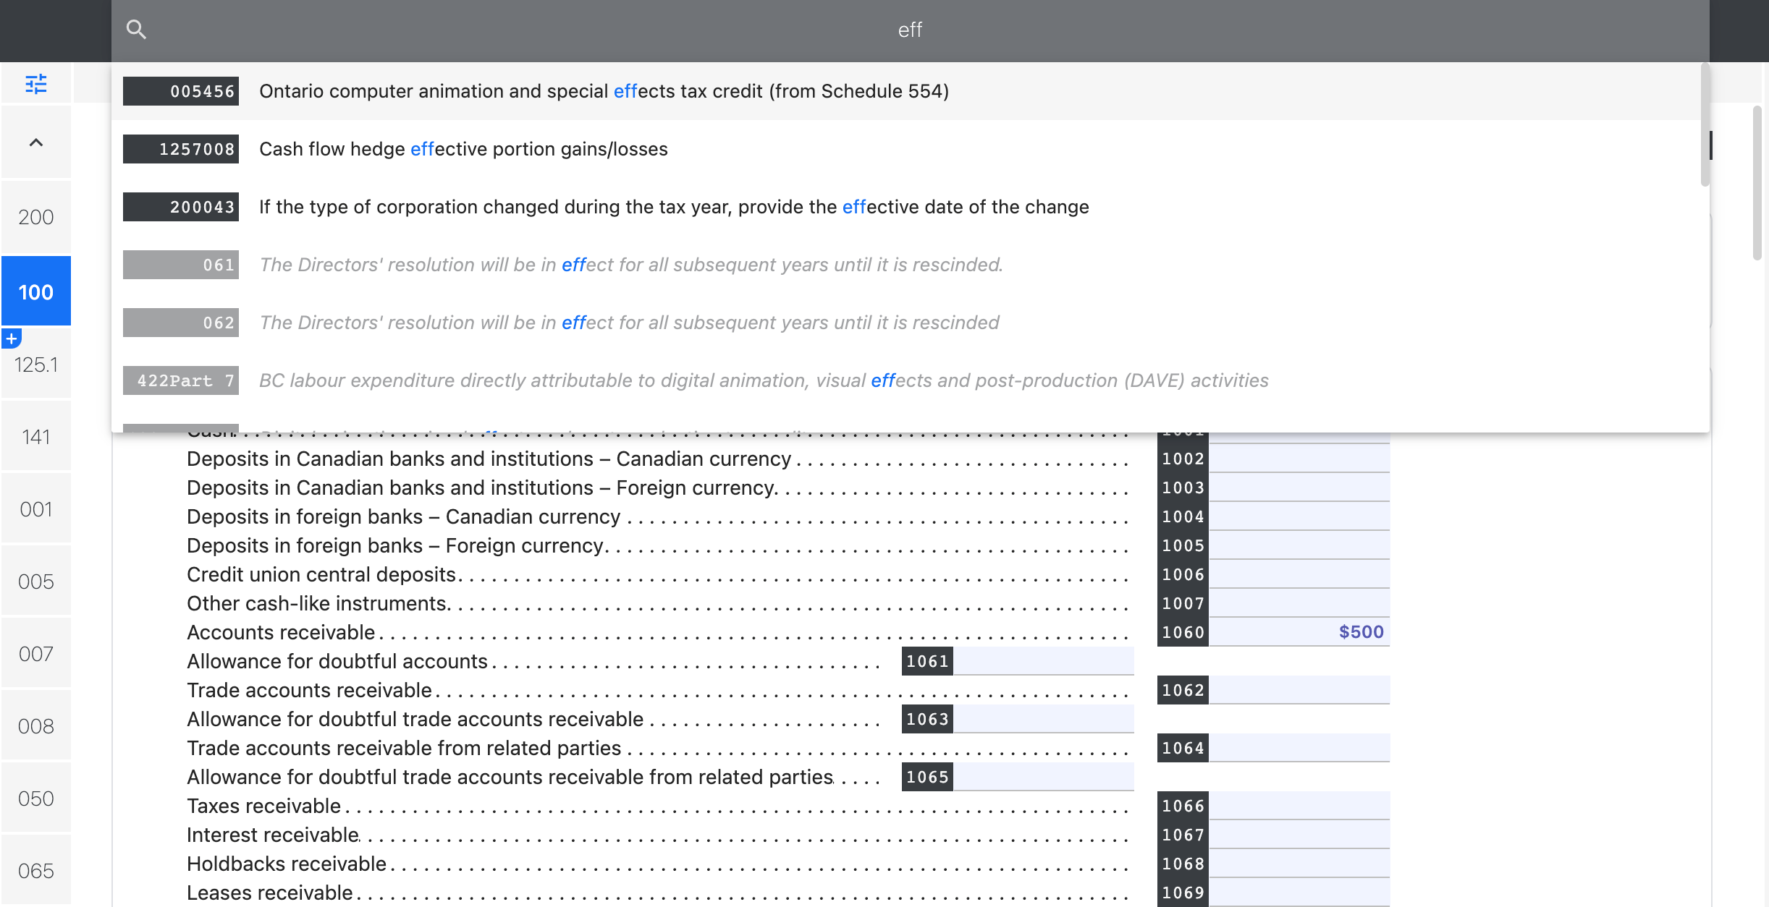Viewport: 1769px width, 907px height.
Task: Click Accounts receivable field 1060 with $500
Action: click(x=1299, y=632)
